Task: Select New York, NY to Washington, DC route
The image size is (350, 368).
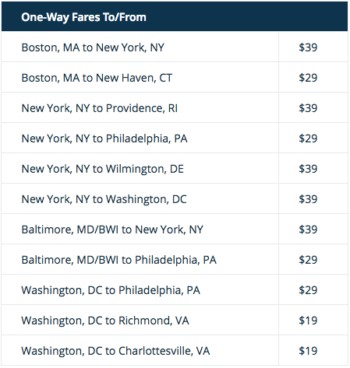Action: point(104,199)
